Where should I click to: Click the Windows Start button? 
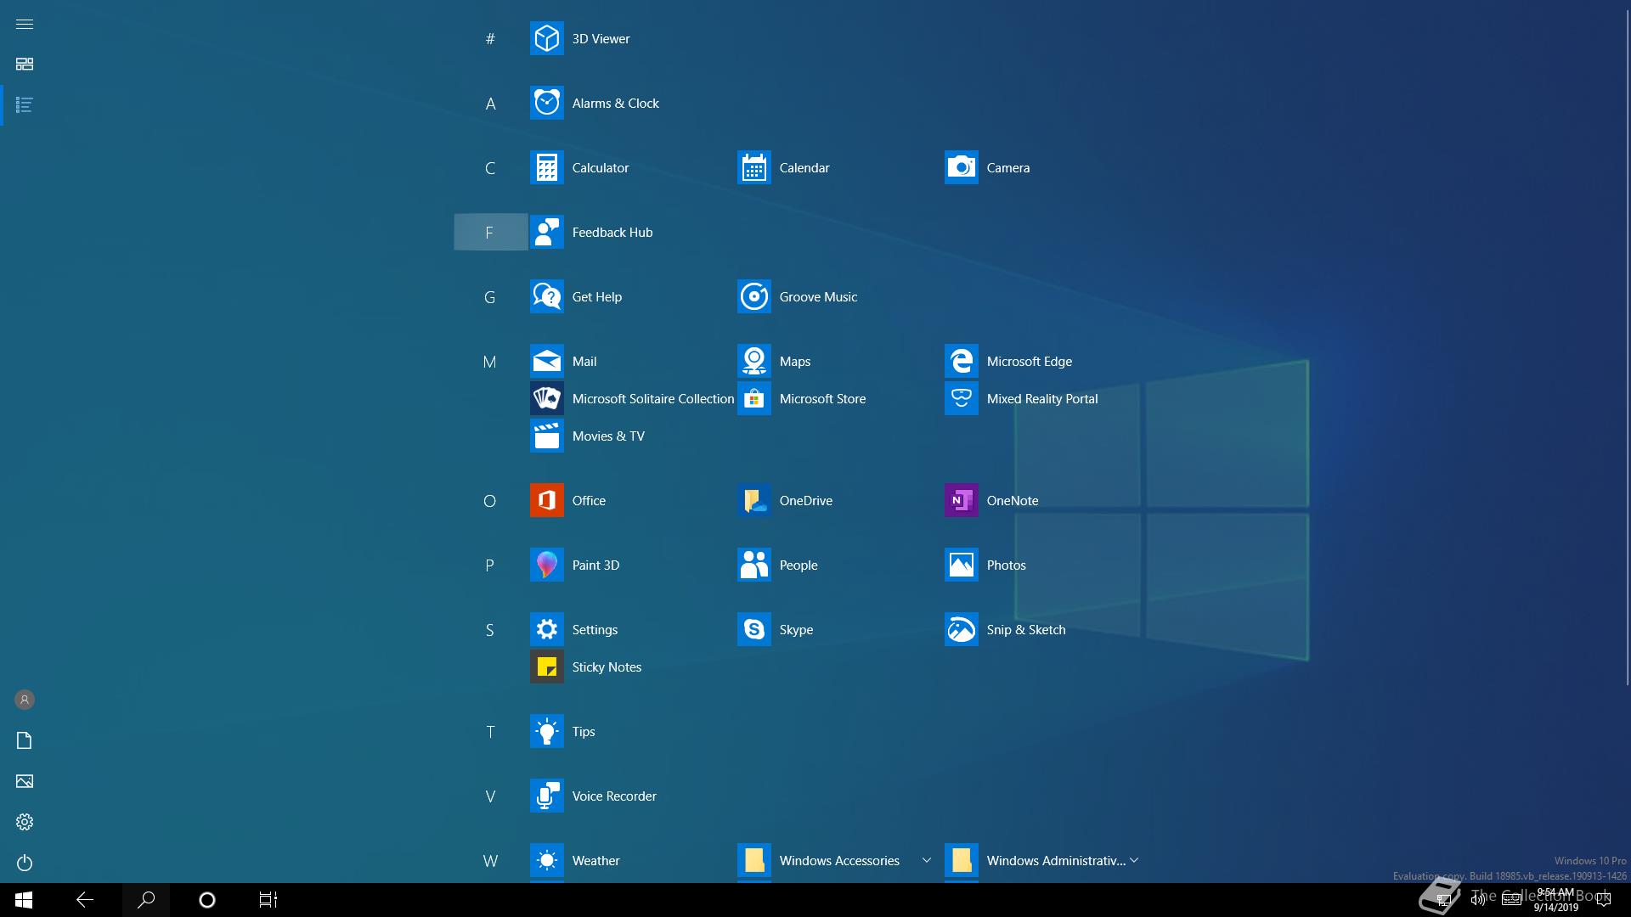click(24, 900)
